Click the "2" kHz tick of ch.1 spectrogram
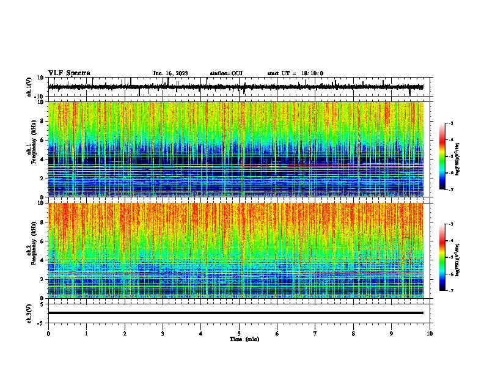Image resolution: width=484 pixels, height=374 pixels. [42, 178]
